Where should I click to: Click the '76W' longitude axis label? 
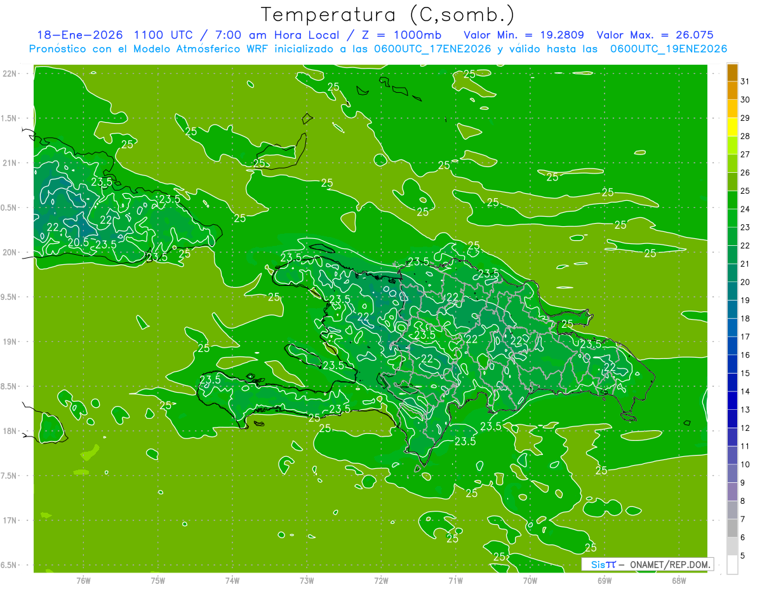[83, 580]
